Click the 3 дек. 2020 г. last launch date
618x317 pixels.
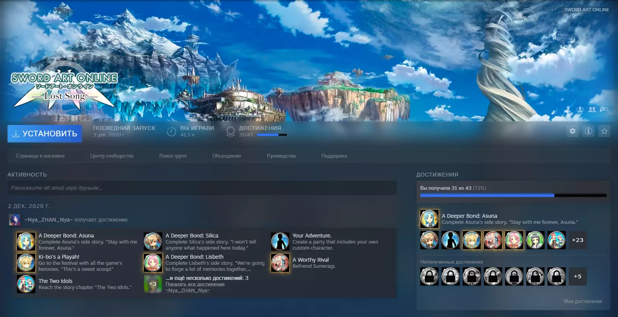coord(109,135)
